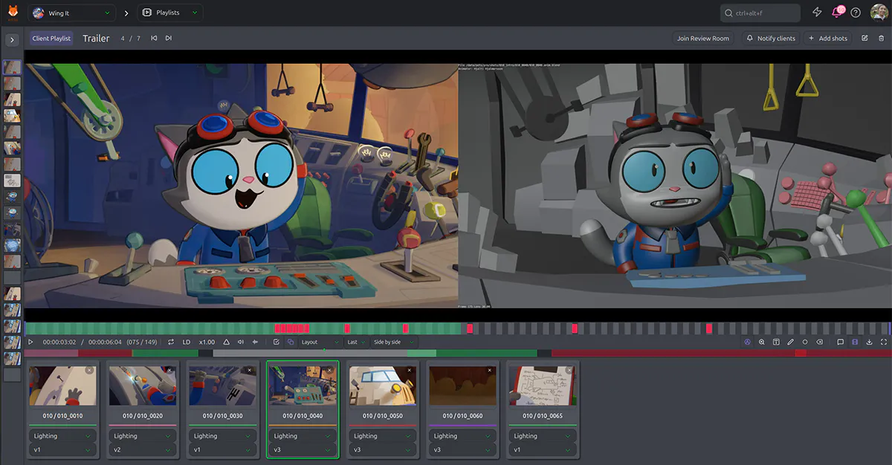The image size is (892, 465).
Task: Click the Join Review Room button
Action: (x=702, y=38)
